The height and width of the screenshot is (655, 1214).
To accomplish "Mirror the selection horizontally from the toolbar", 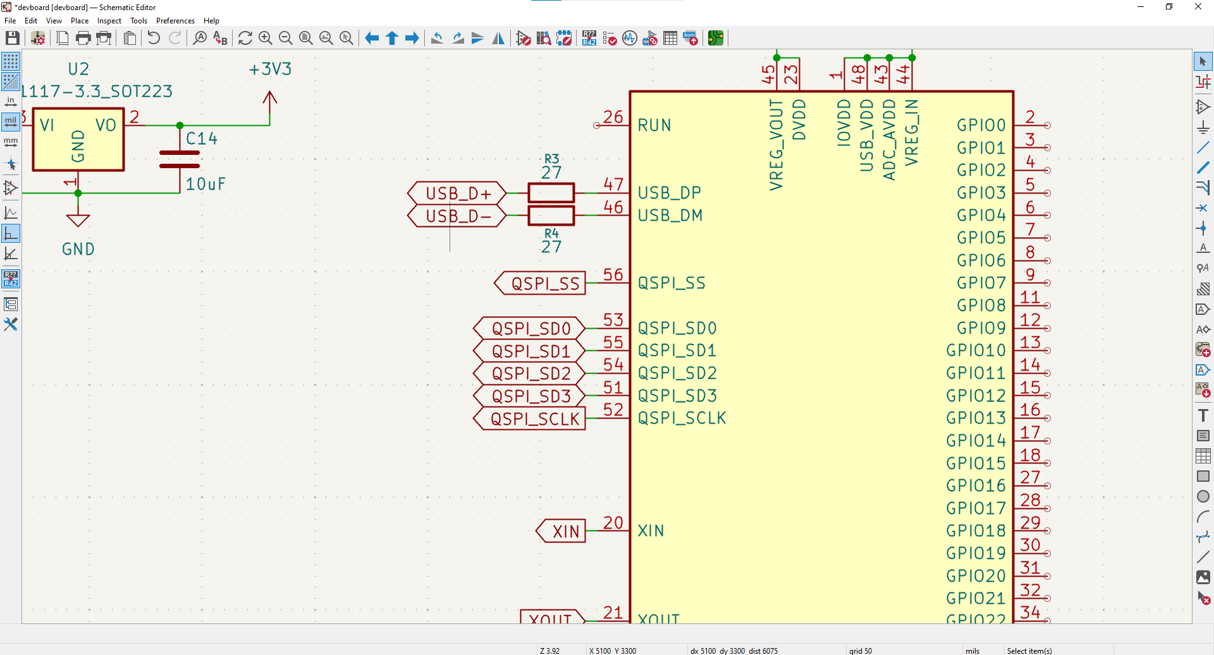I will pyautogui.click(x=498, y=39).
